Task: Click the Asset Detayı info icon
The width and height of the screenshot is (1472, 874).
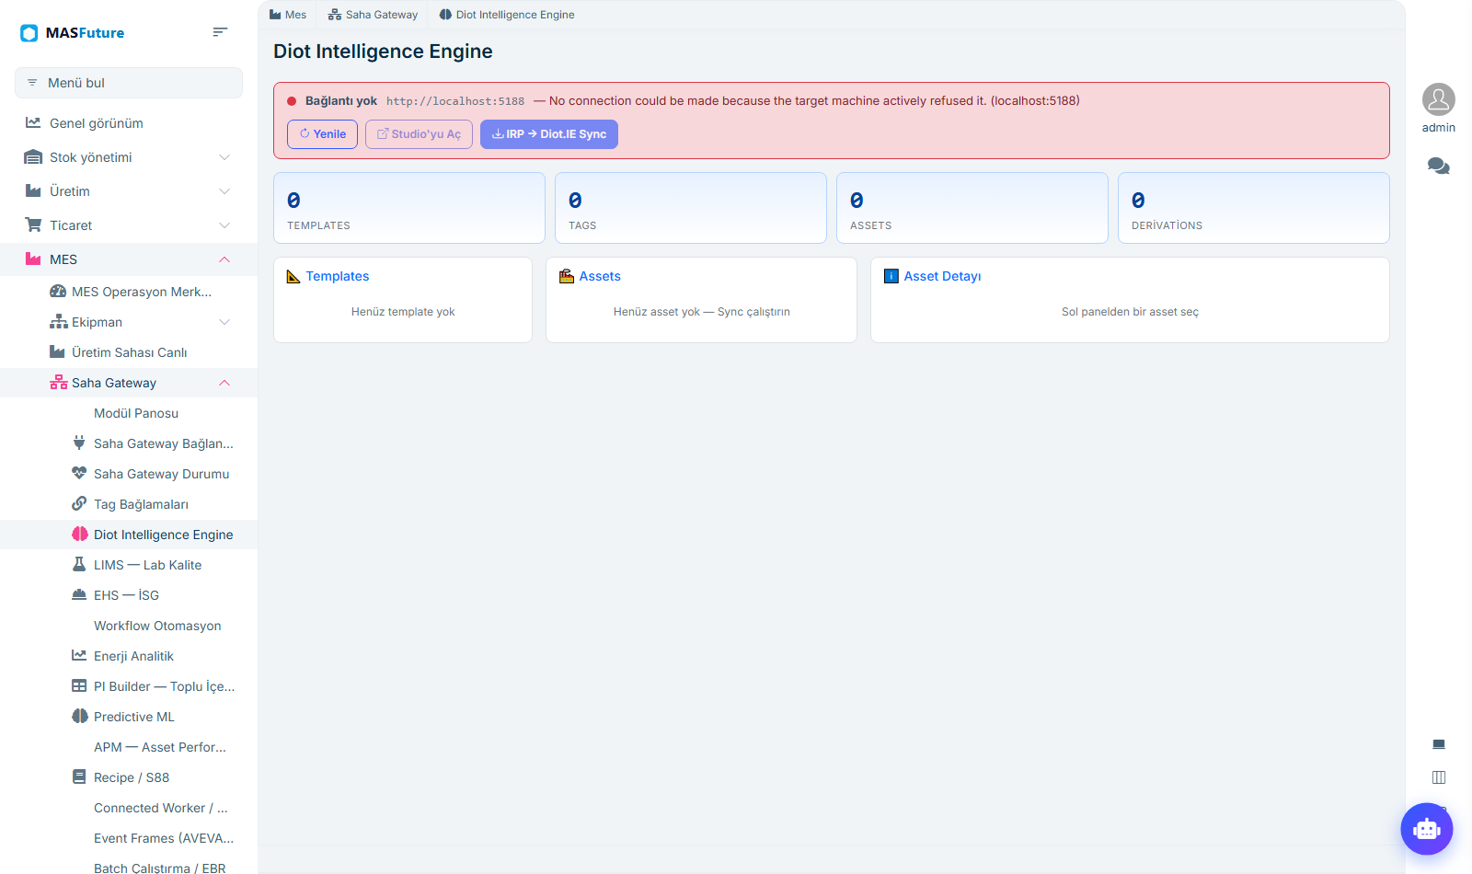Action: point(891,276)
